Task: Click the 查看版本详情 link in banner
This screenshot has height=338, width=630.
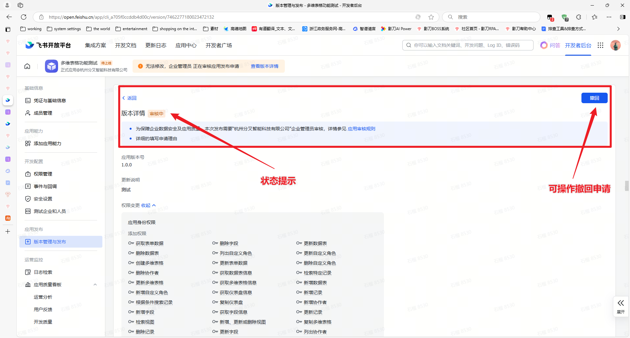Action: (x=264, y=66)
